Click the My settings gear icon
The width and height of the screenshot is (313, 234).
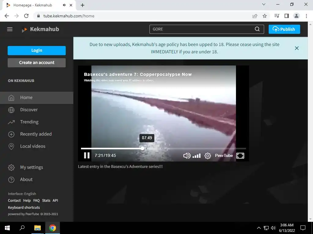click(11, 168)
